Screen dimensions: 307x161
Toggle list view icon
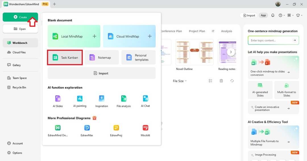(210, 81)
